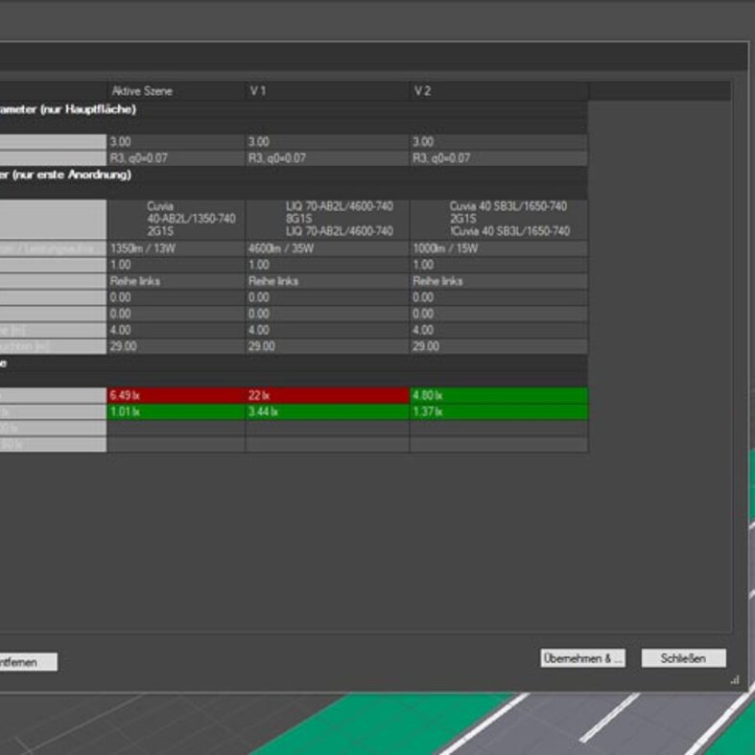Viewport: 755px width, 755px height.
Task: Click the red 6.49 lx result cell
Action: 176,395
